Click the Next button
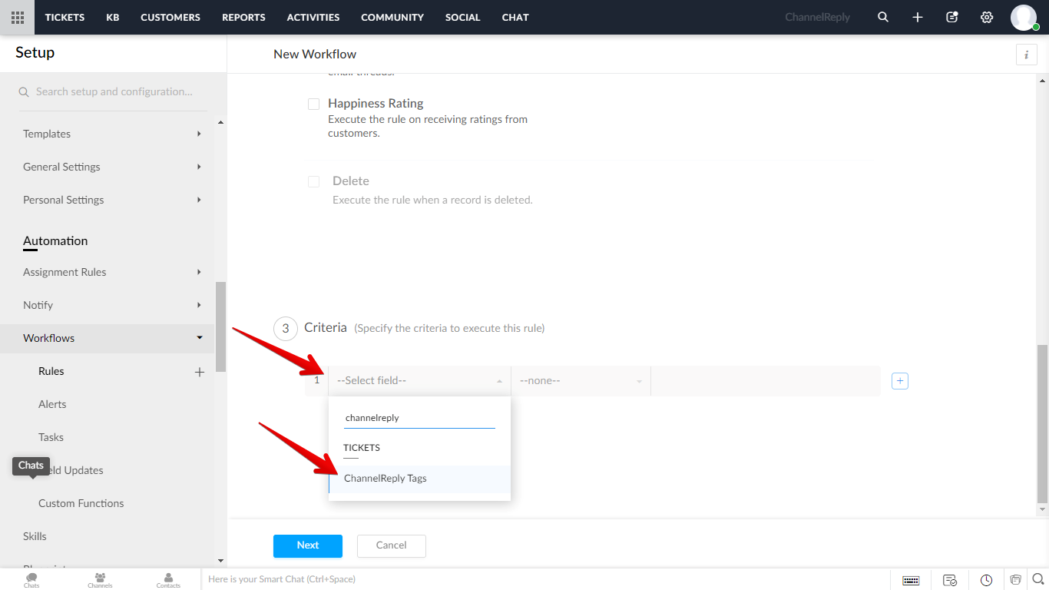 [x=308, y=545]
